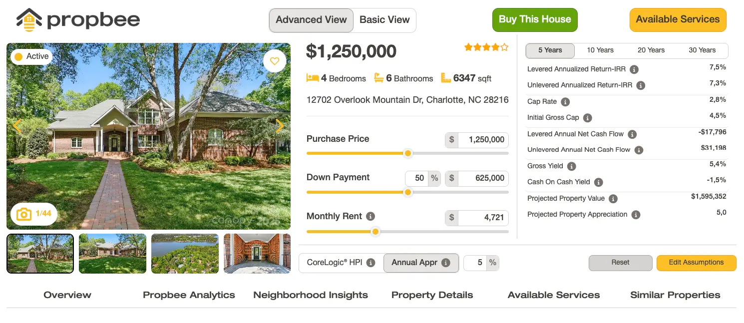
Task: Click info icon beside Monthly Rent
Action: pos(371,216)
